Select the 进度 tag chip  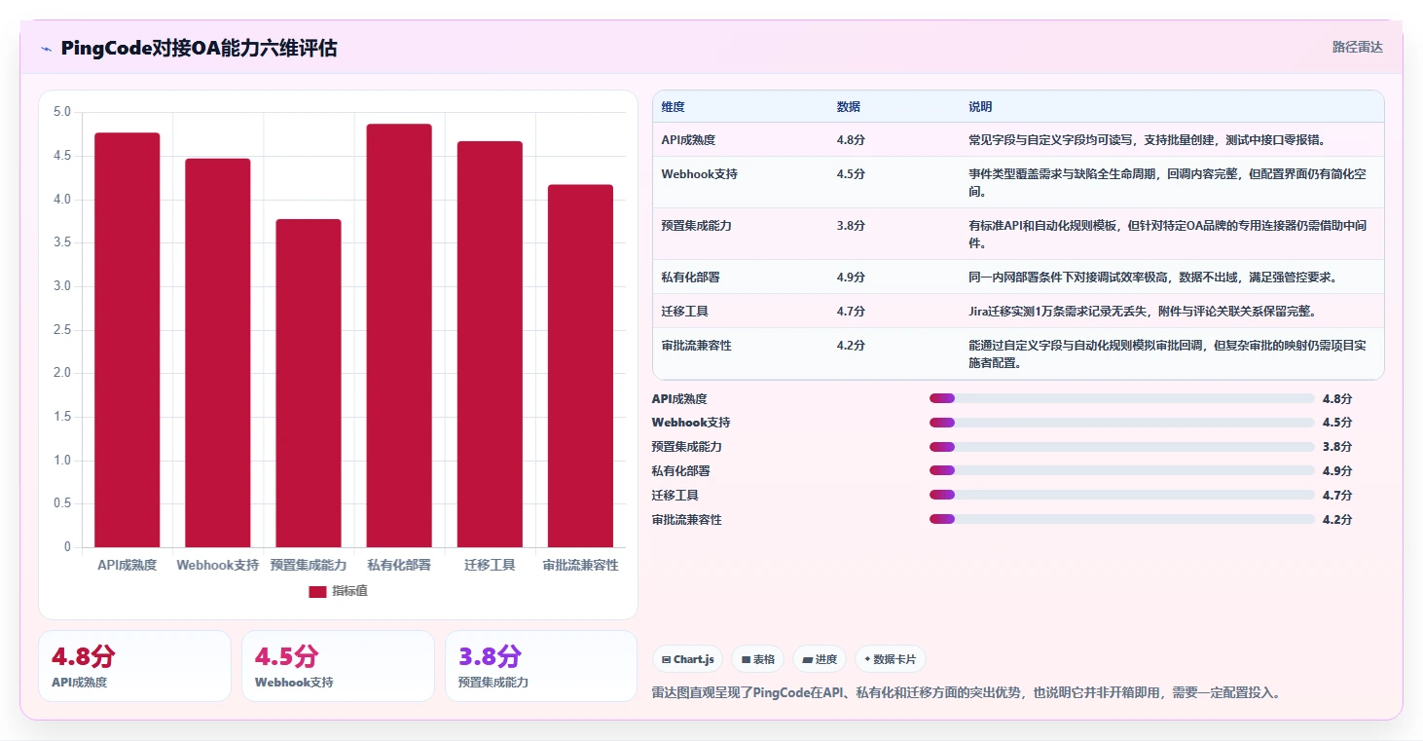tap(820, 659)
